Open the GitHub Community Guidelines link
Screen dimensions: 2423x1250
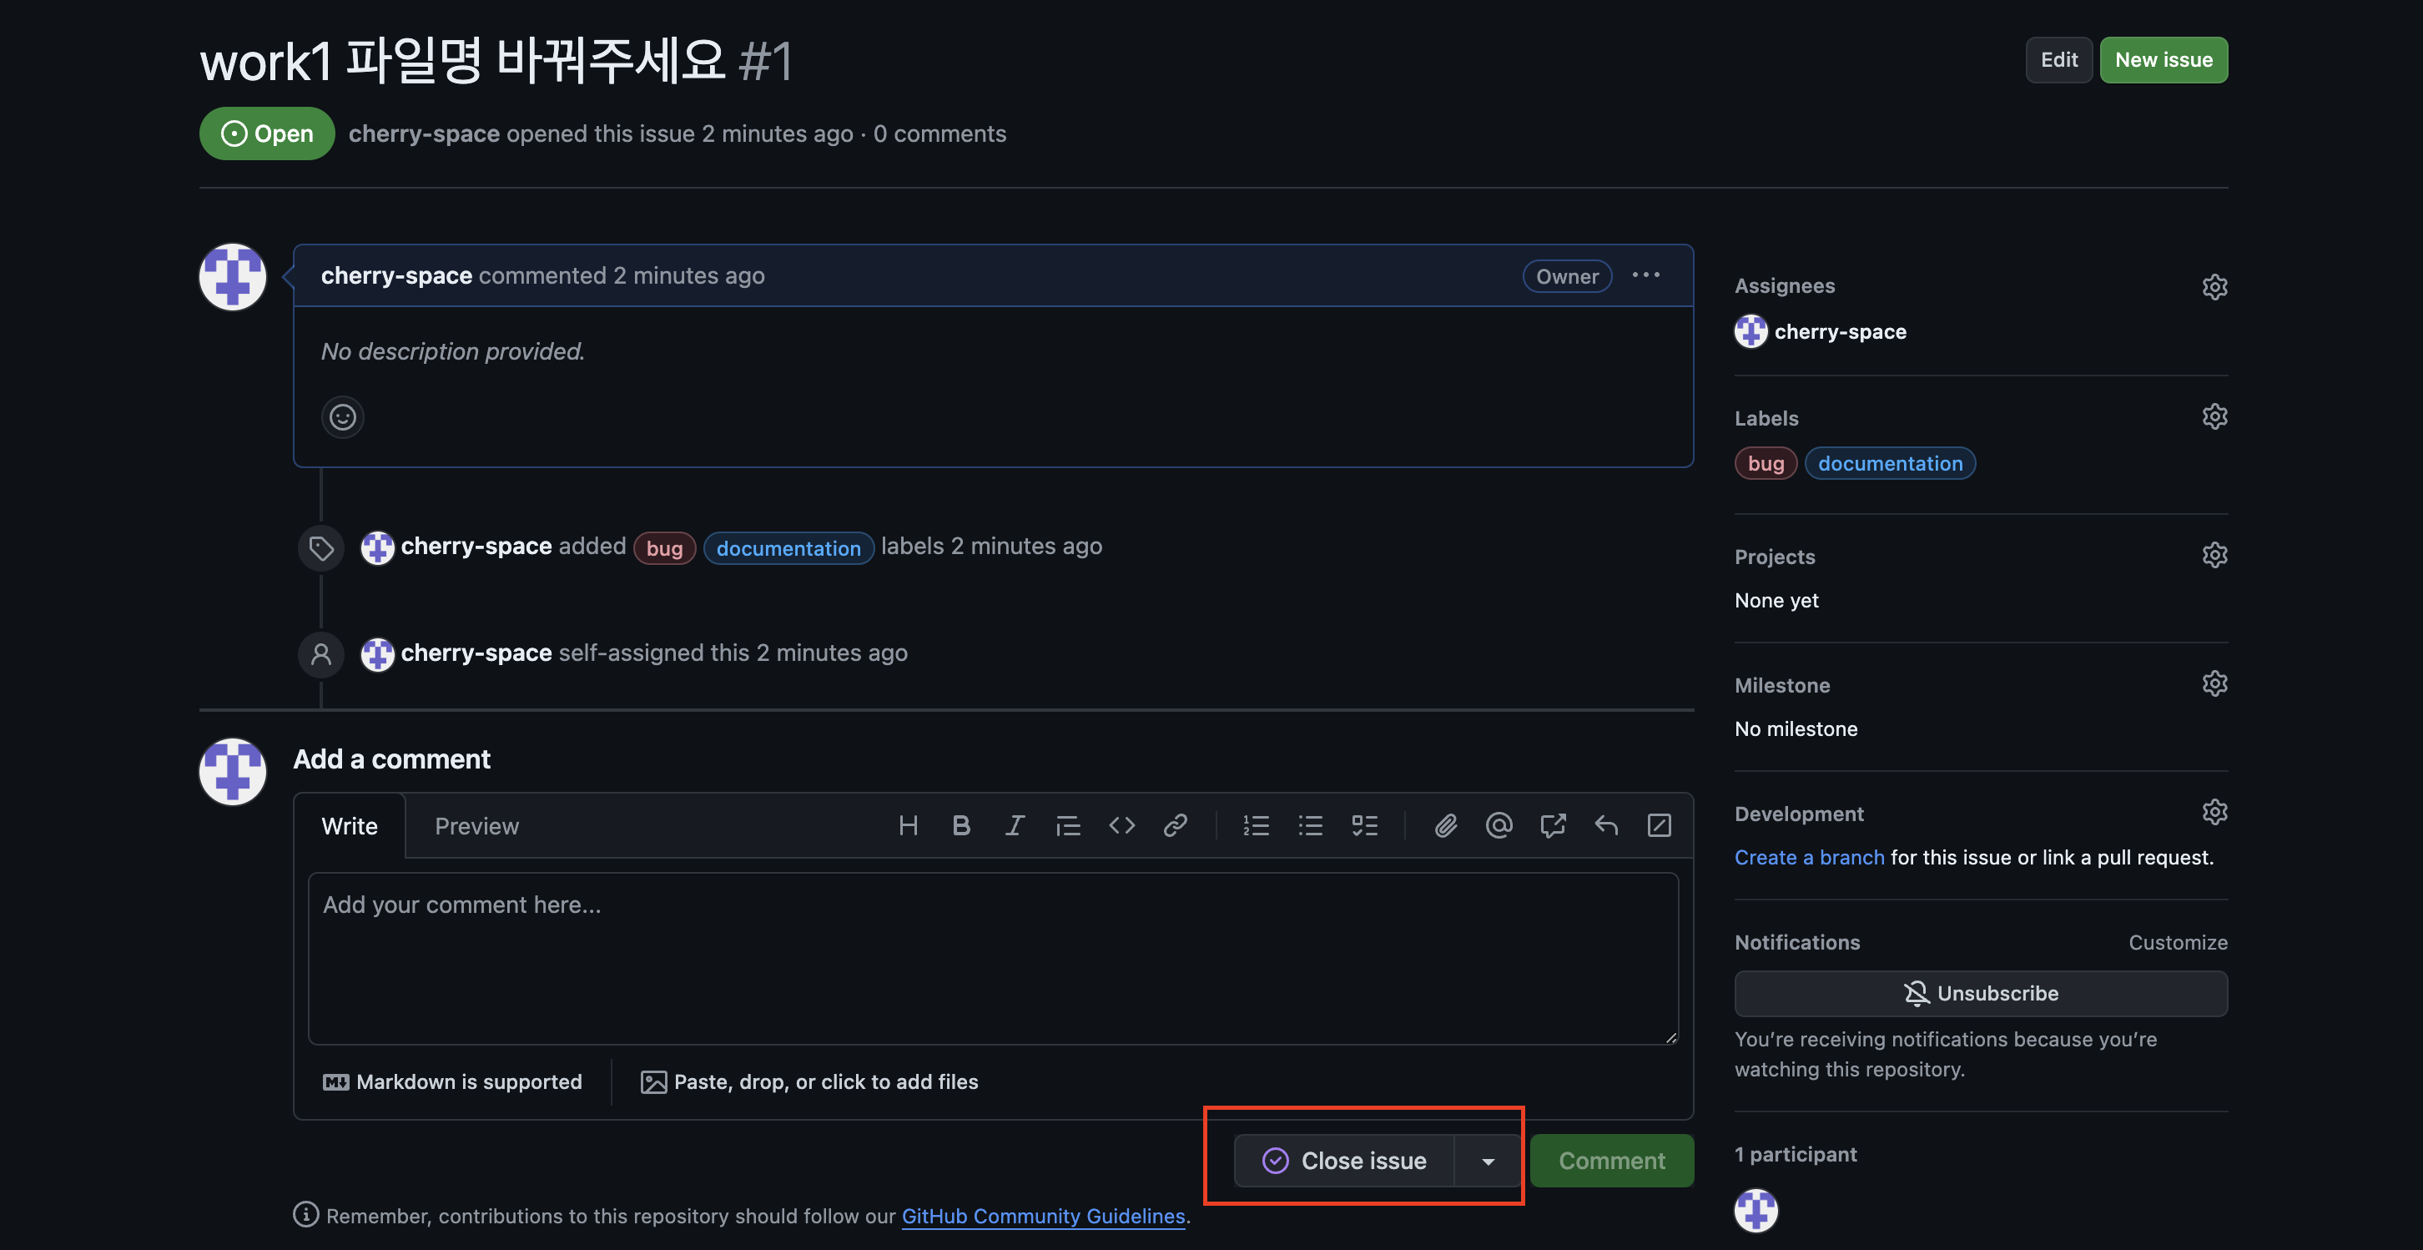(1042, 1216)
